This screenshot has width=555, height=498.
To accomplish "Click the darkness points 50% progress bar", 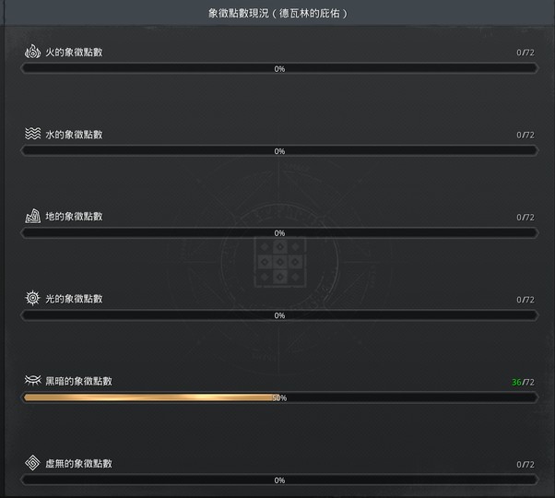I will coord(279,397).
